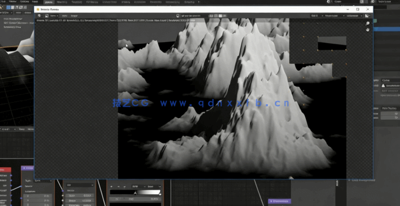Click the purple node header at bottom right

point(279,201)
